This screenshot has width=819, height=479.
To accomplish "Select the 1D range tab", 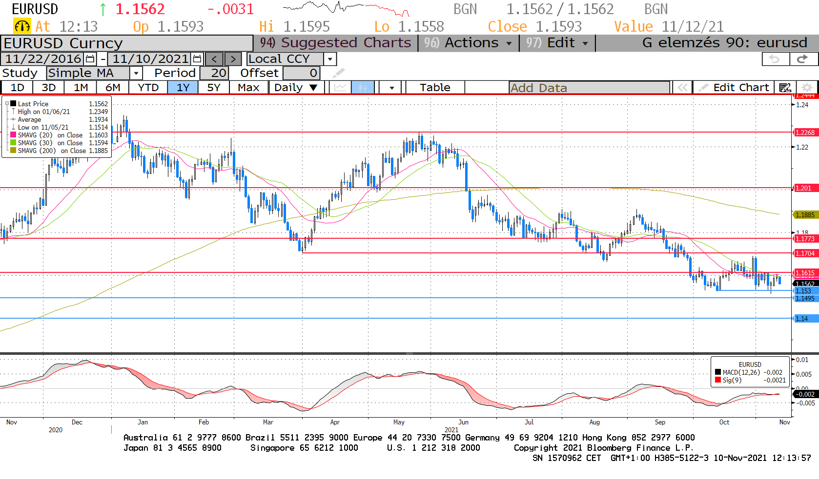I will point(17,88).
